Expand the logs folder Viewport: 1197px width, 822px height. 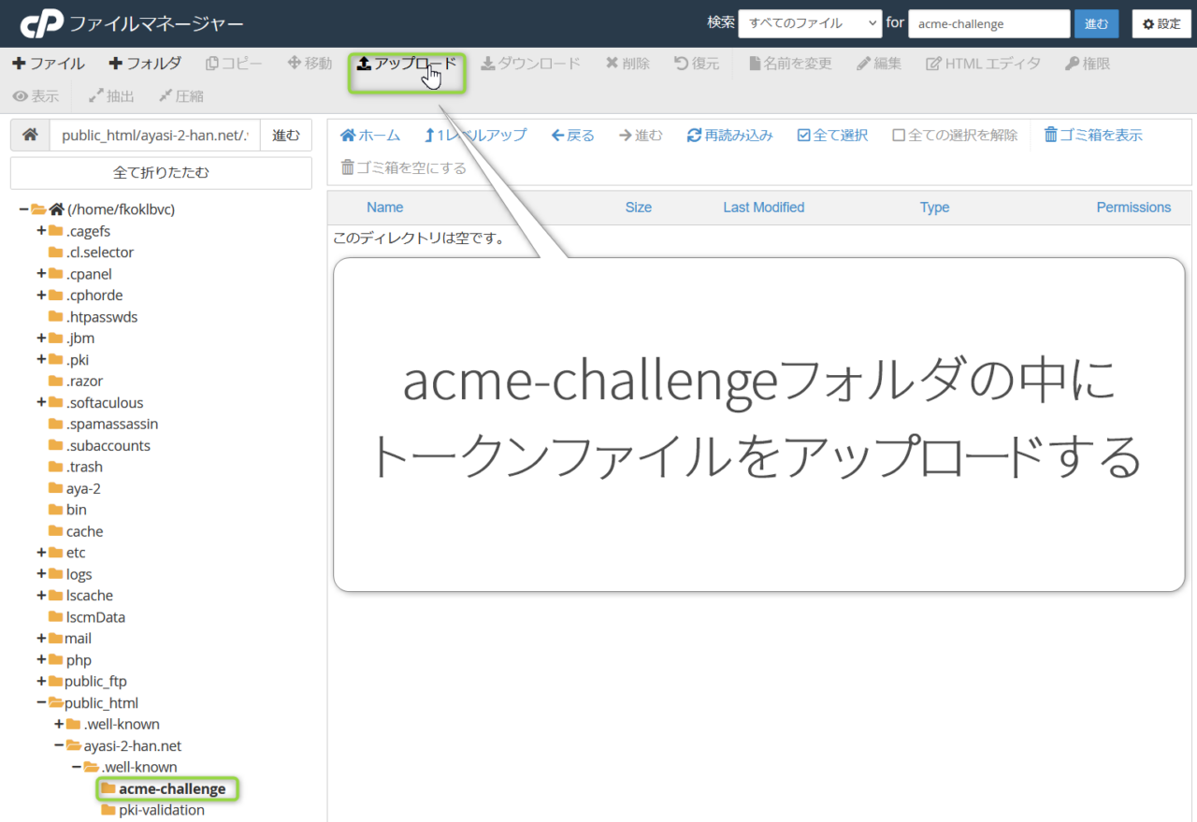pos(41,574)
